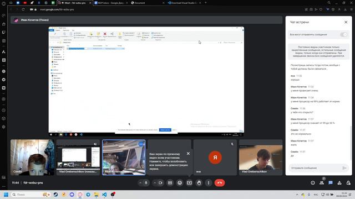This screenshot has height=199, width=355.
Task: Click the Windows taskbar search box
Action: click(31, 195)
